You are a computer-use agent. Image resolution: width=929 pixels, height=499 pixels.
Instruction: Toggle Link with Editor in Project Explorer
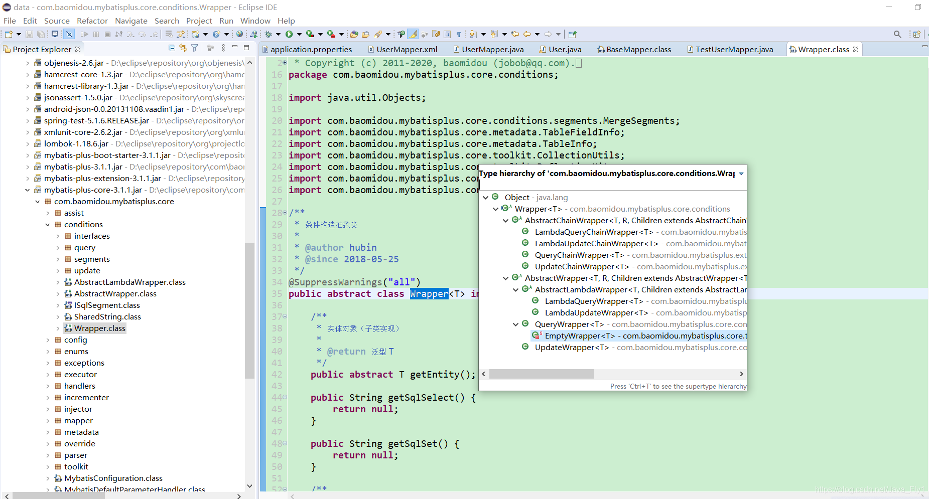click(x=183, y=48)
